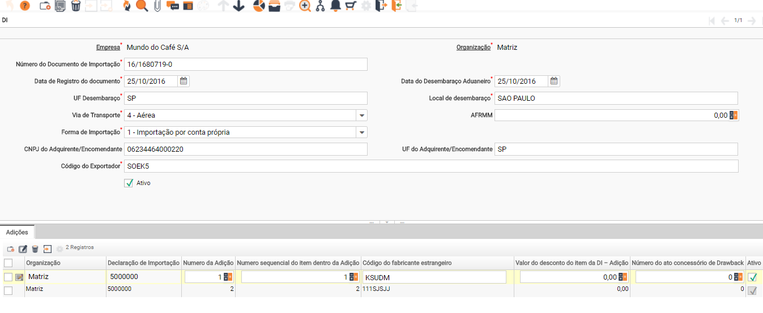Expand the Forma de Importação dropdown

click(361, 132)
